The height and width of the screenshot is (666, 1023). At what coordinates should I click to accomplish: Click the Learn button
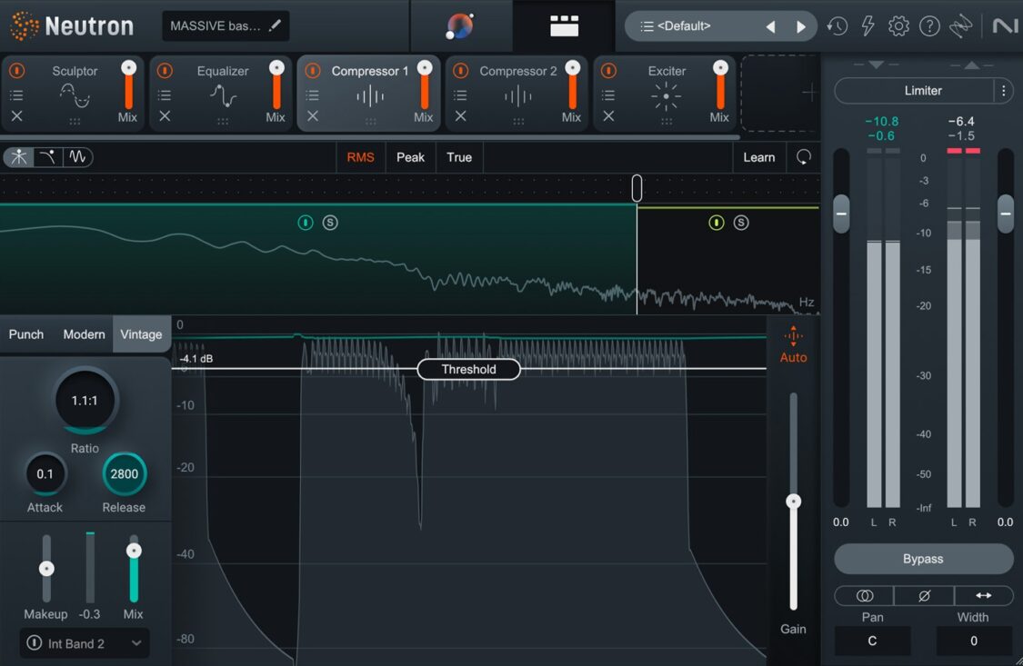pos(758,157)
